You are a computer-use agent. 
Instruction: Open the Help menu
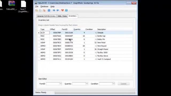pyautogui.click(x=52, y=6)
